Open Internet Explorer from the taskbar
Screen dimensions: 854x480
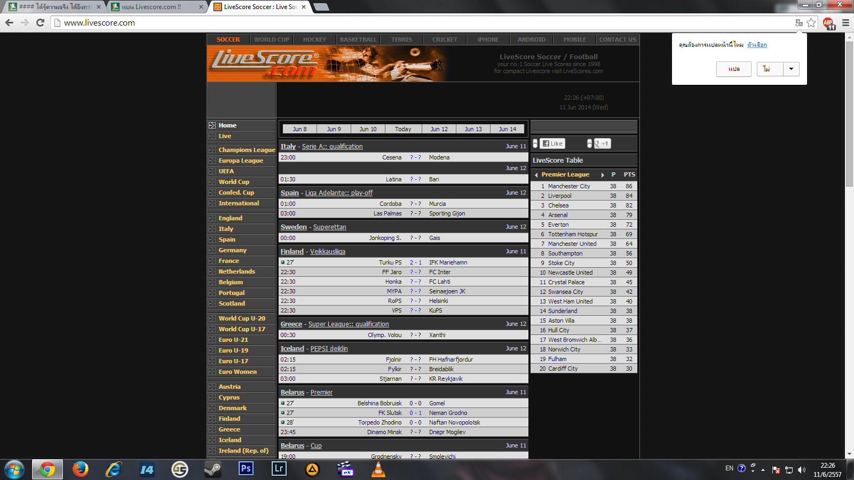tap(114, 469)
